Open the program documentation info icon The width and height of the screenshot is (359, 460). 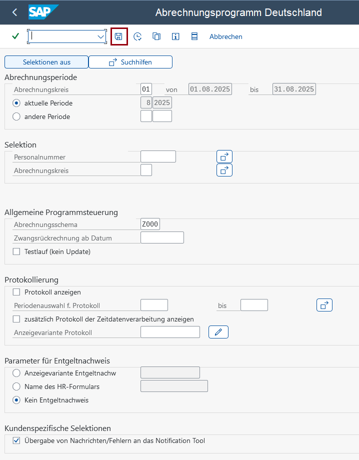coord(175,36)
